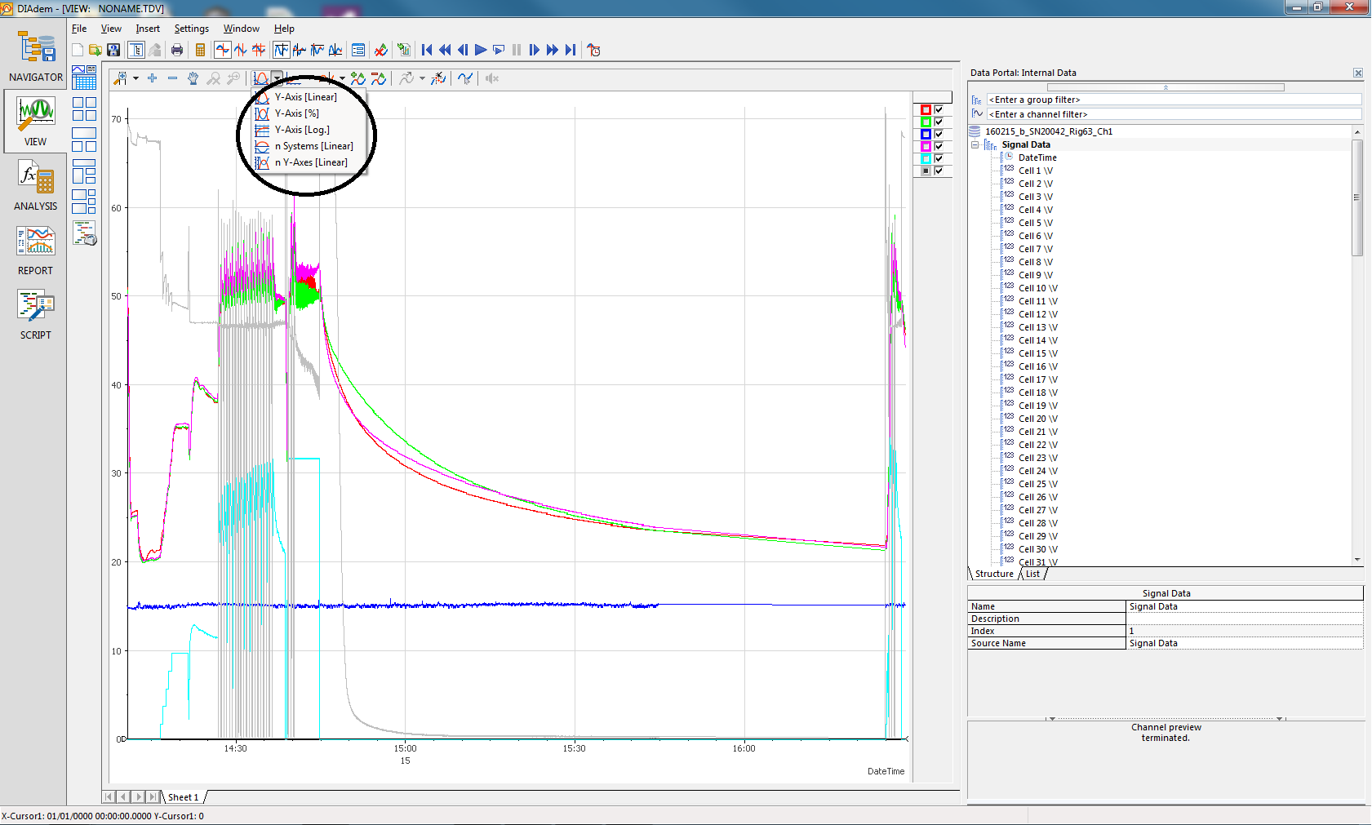Toggle the red curve legend checkbox
The width and height of the screenshot is (1372, 825).
click(x=939, y=109)
